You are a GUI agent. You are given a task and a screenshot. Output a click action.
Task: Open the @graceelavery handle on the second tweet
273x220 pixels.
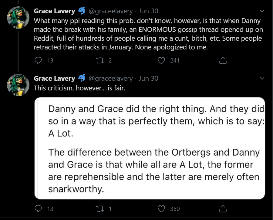pos(111,79)
